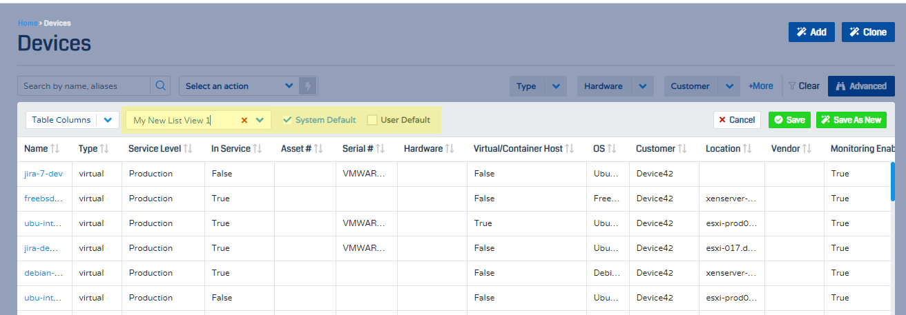Open the jira-7-dev device link

(x=43, y=174)
